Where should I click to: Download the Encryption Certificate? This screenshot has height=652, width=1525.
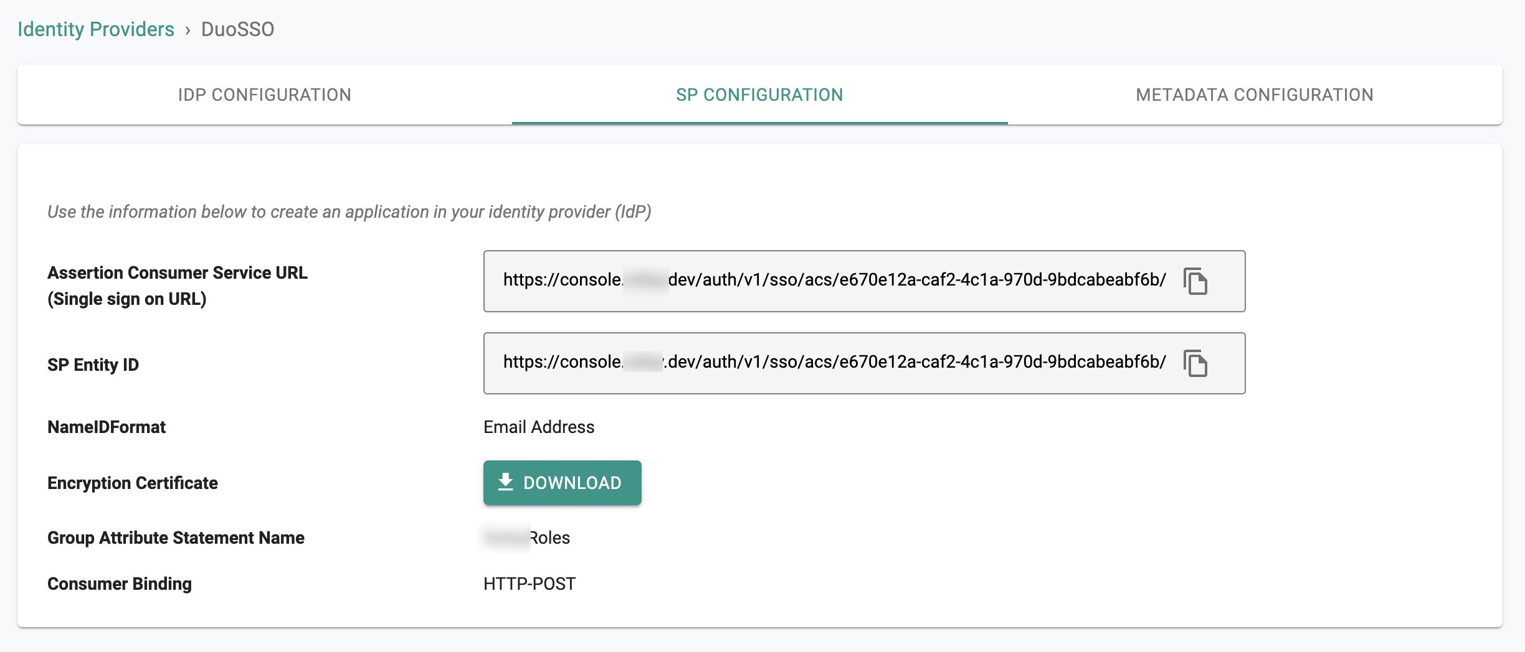pos(562,483)
